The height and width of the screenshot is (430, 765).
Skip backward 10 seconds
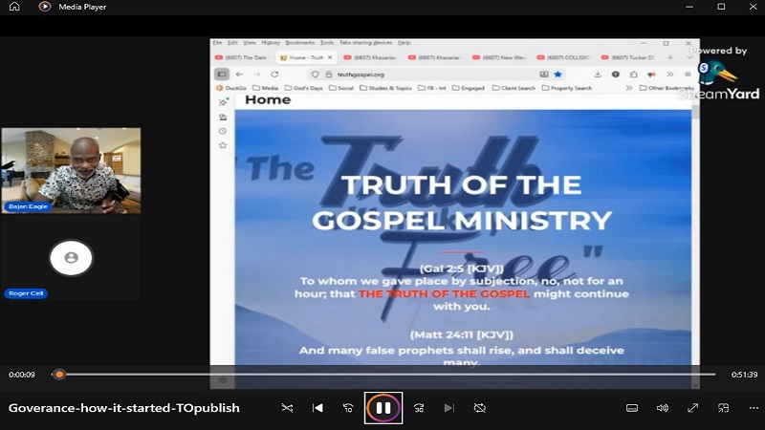point(349,408)
